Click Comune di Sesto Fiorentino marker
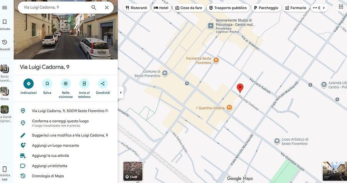This screenshot has height=183, width=347. click(165, 73)
